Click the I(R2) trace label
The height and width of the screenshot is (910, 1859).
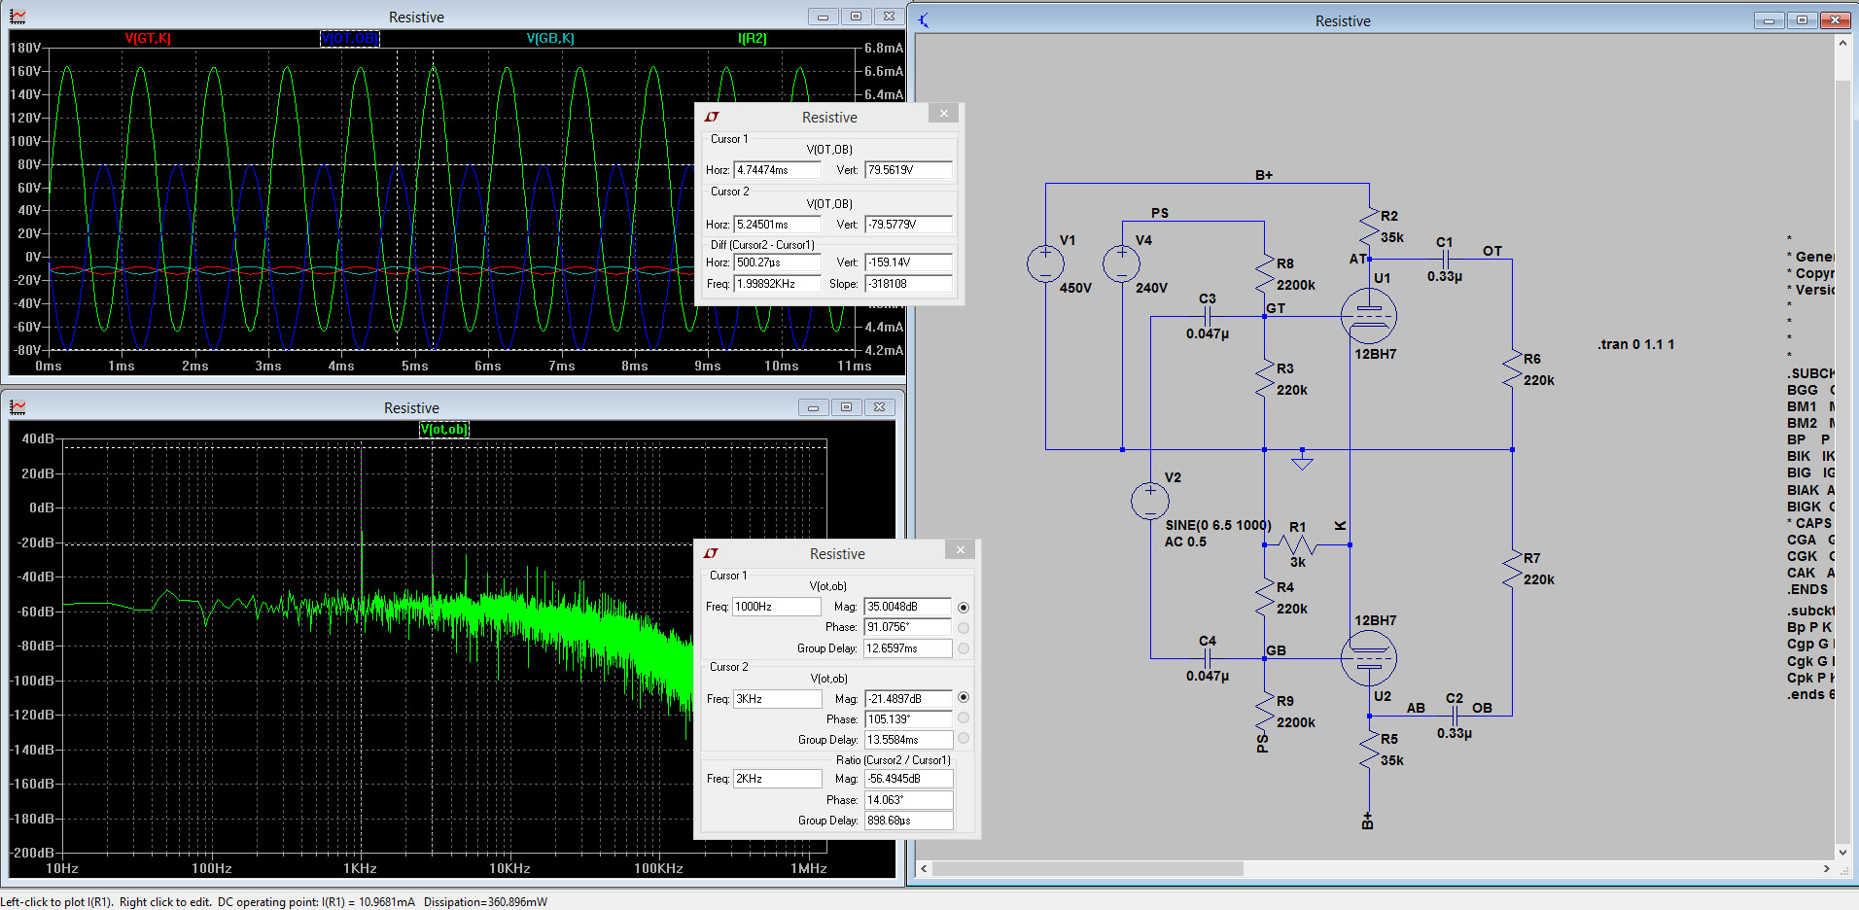(x=752, y=38)
